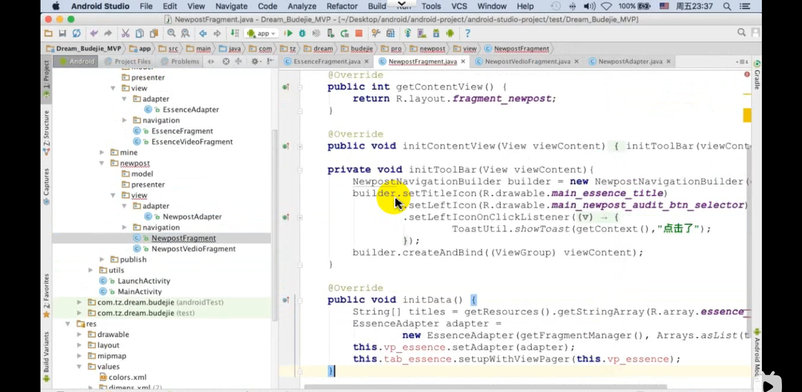The image size is (802, 392).
Task: Click budejie in the breadcrumb path
Action: click(362, 48)
